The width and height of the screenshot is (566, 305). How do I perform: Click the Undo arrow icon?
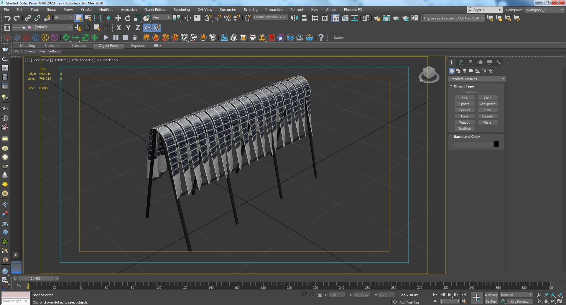[x=7, y=18]
